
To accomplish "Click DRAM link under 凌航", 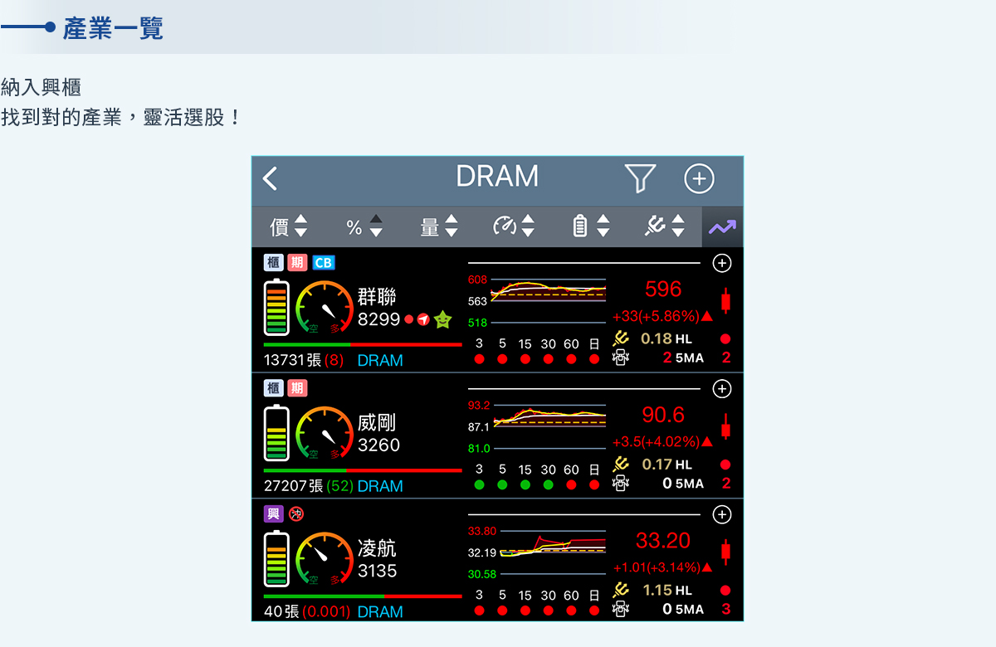I will [380, 612].
